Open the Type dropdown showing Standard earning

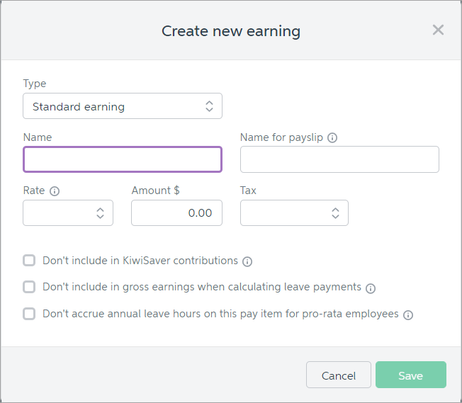(123, 106)
